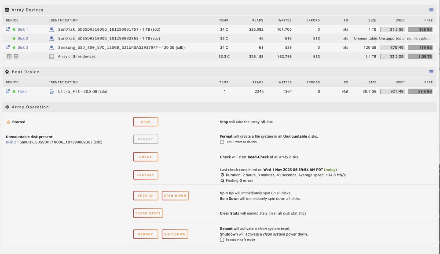
Task: Click green status dot for Disk 2
Action: coord(14,38)
